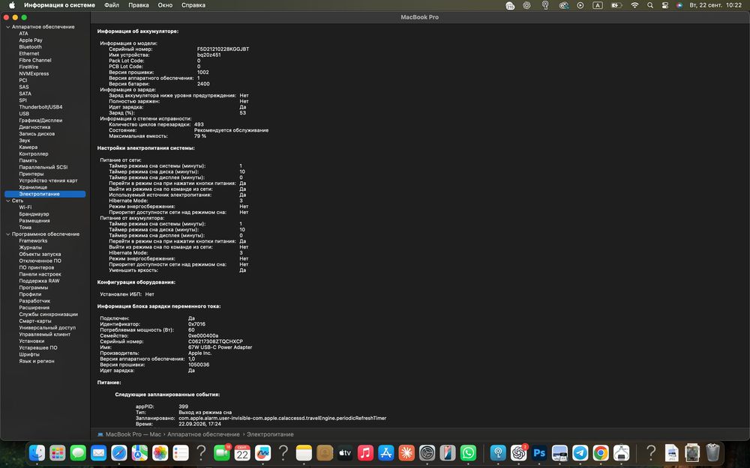Image resolution: width=750 pixels, height=468 pixels.
Task: Open Spotlight search in the menu bar
Action: coord(650,5)
